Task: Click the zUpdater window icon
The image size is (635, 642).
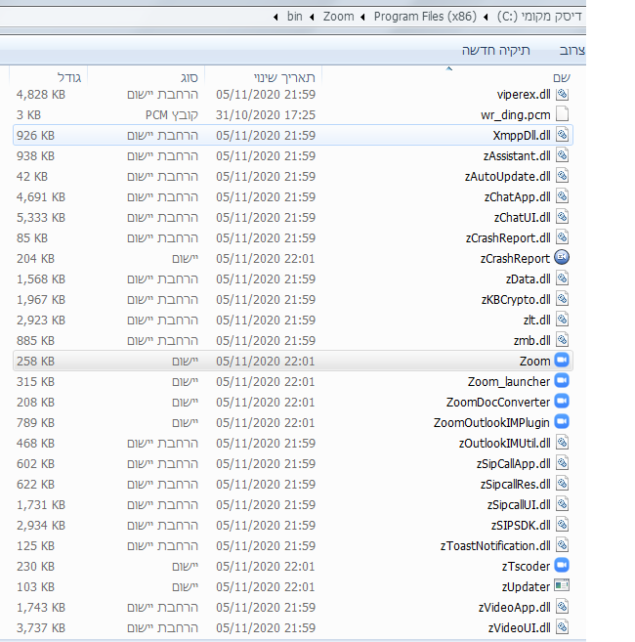Action: click(562, 585)
